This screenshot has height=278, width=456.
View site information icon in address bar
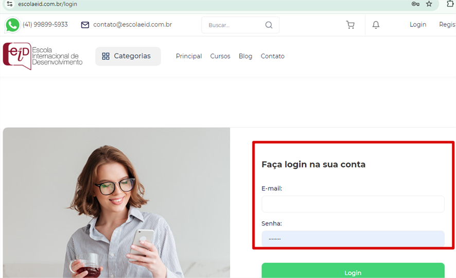[9, 4]
